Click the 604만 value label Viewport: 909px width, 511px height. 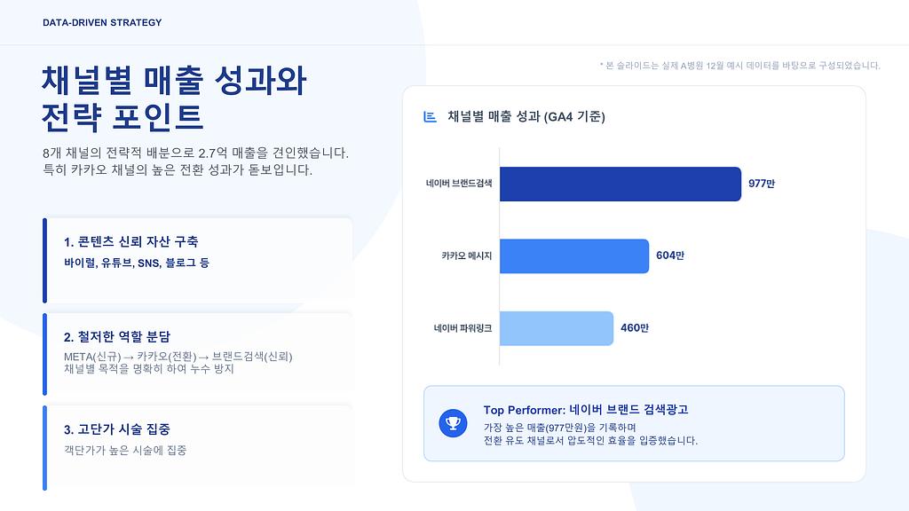pos(670,255)
